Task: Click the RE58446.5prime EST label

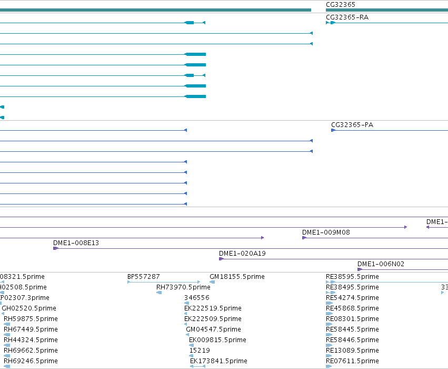Action: pyautogui.click(x=352, y=340)
